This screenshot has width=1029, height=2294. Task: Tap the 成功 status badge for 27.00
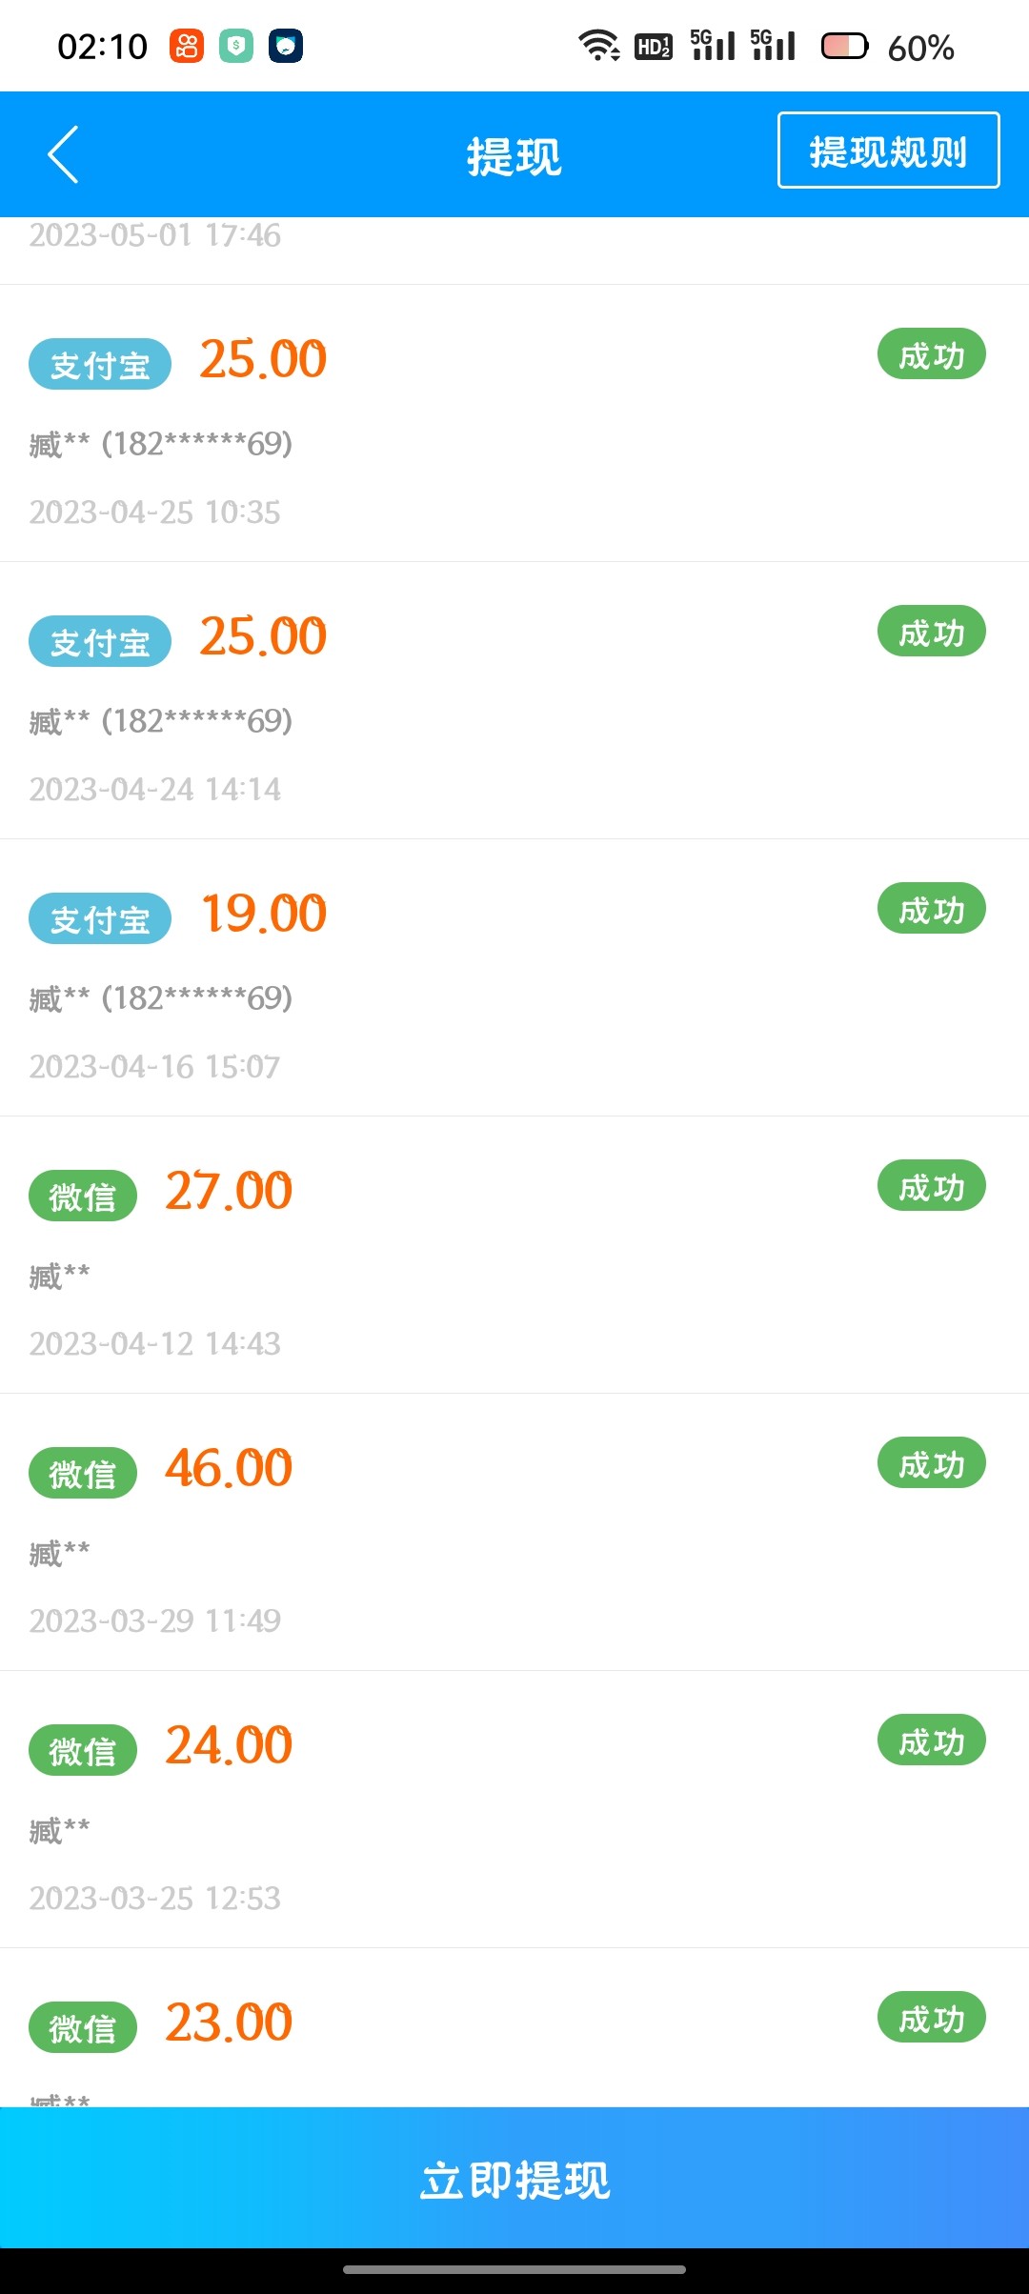pos(931,1186)
